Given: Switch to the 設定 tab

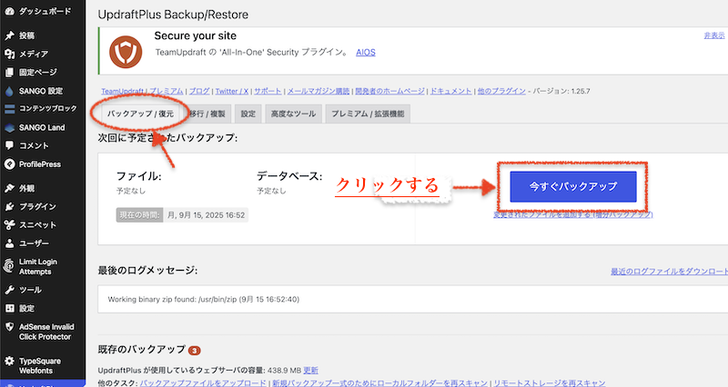Looking at the screenshot, I should click(x=248, y=114).
